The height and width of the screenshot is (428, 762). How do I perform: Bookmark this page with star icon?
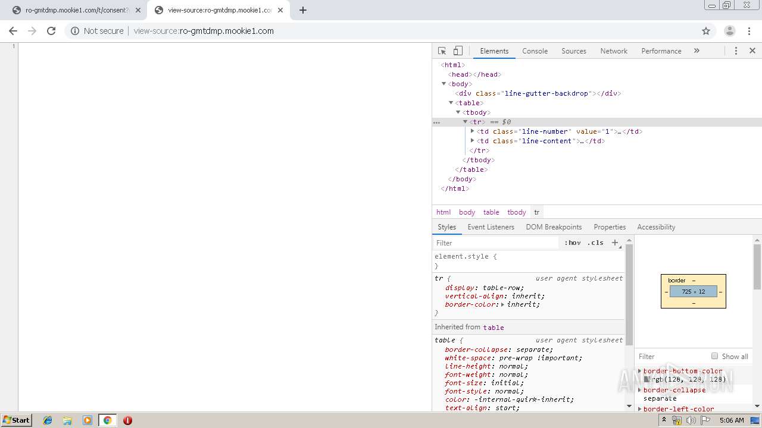[706, 31]
